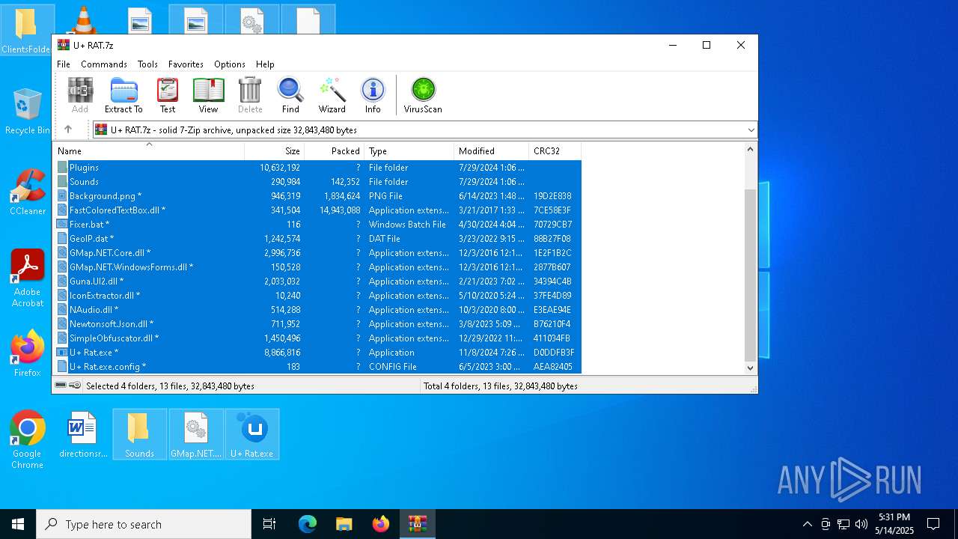Select the Sounds desktop folder

139,434
